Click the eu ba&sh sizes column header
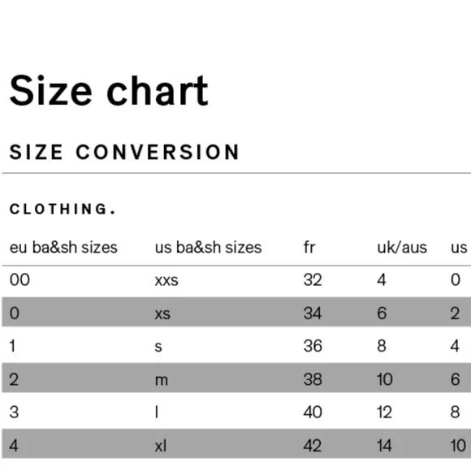 coord(63,248)
